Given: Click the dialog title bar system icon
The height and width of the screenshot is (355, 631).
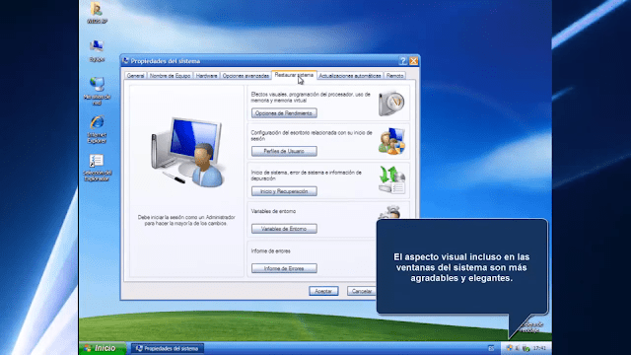Looking at the screenshot, I should coord(125,61).
